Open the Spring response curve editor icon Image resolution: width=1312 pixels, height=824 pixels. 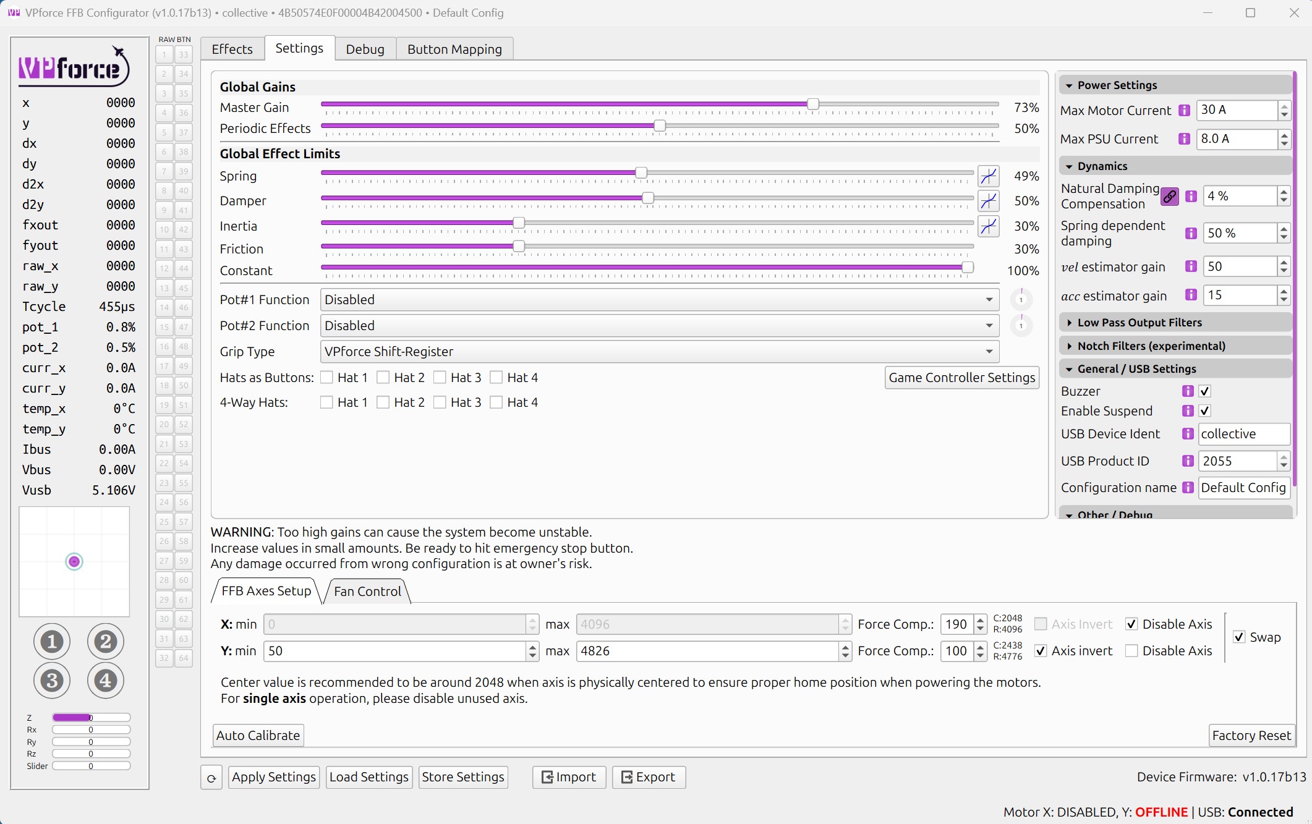tap(988, 176)
